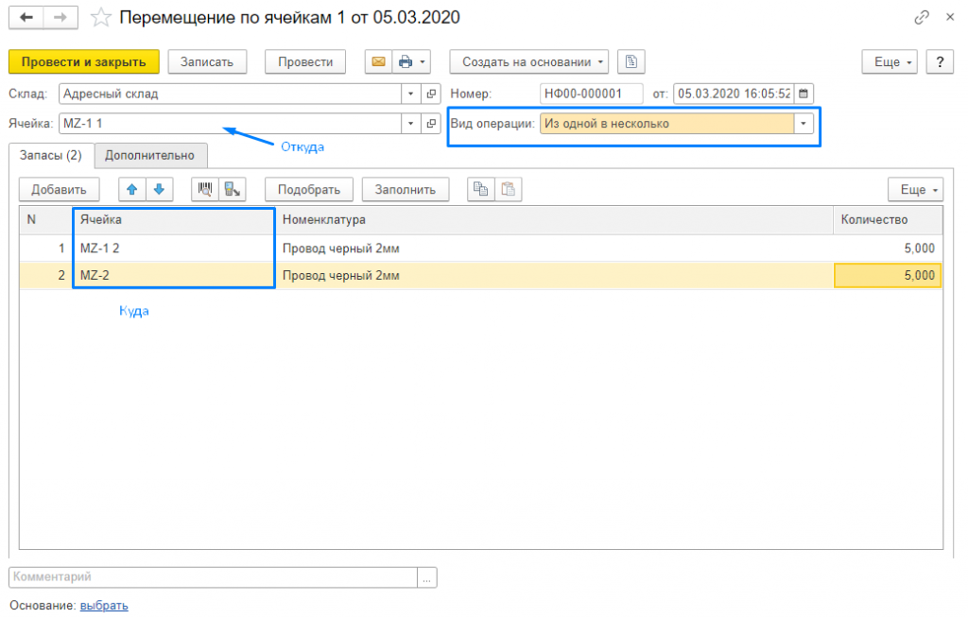Viewport: 968px width, 618px height.
Task: Click the data terminal load icon
Action: pos(233,190)
